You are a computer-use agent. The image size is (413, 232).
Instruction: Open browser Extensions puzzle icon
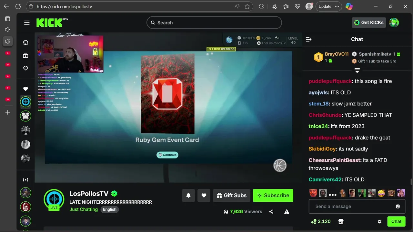[x=261, y=6]
